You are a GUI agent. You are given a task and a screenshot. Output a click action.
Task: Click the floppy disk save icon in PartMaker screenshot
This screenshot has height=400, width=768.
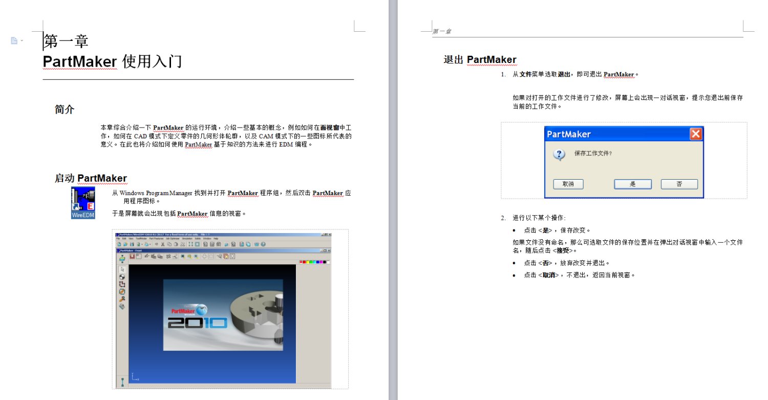pyautogui.click(x=132, y=245)
